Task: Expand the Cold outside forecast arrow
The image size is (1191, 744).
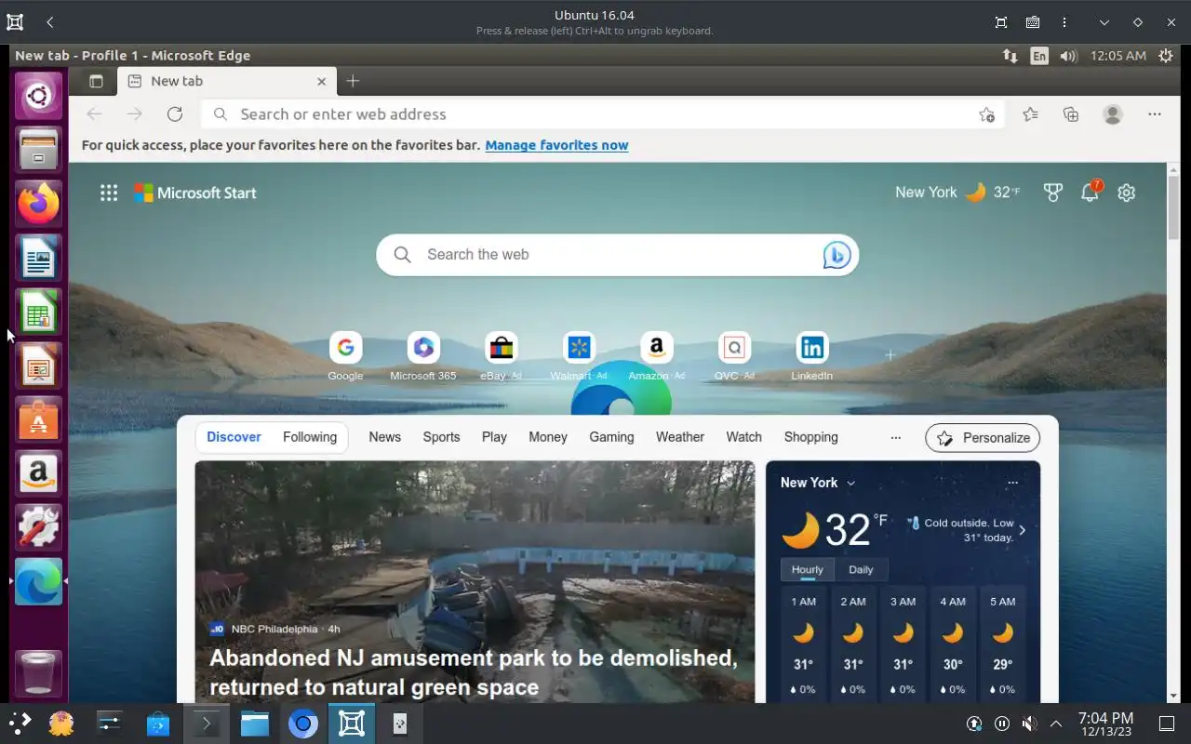Action: tap(1022, 530)
